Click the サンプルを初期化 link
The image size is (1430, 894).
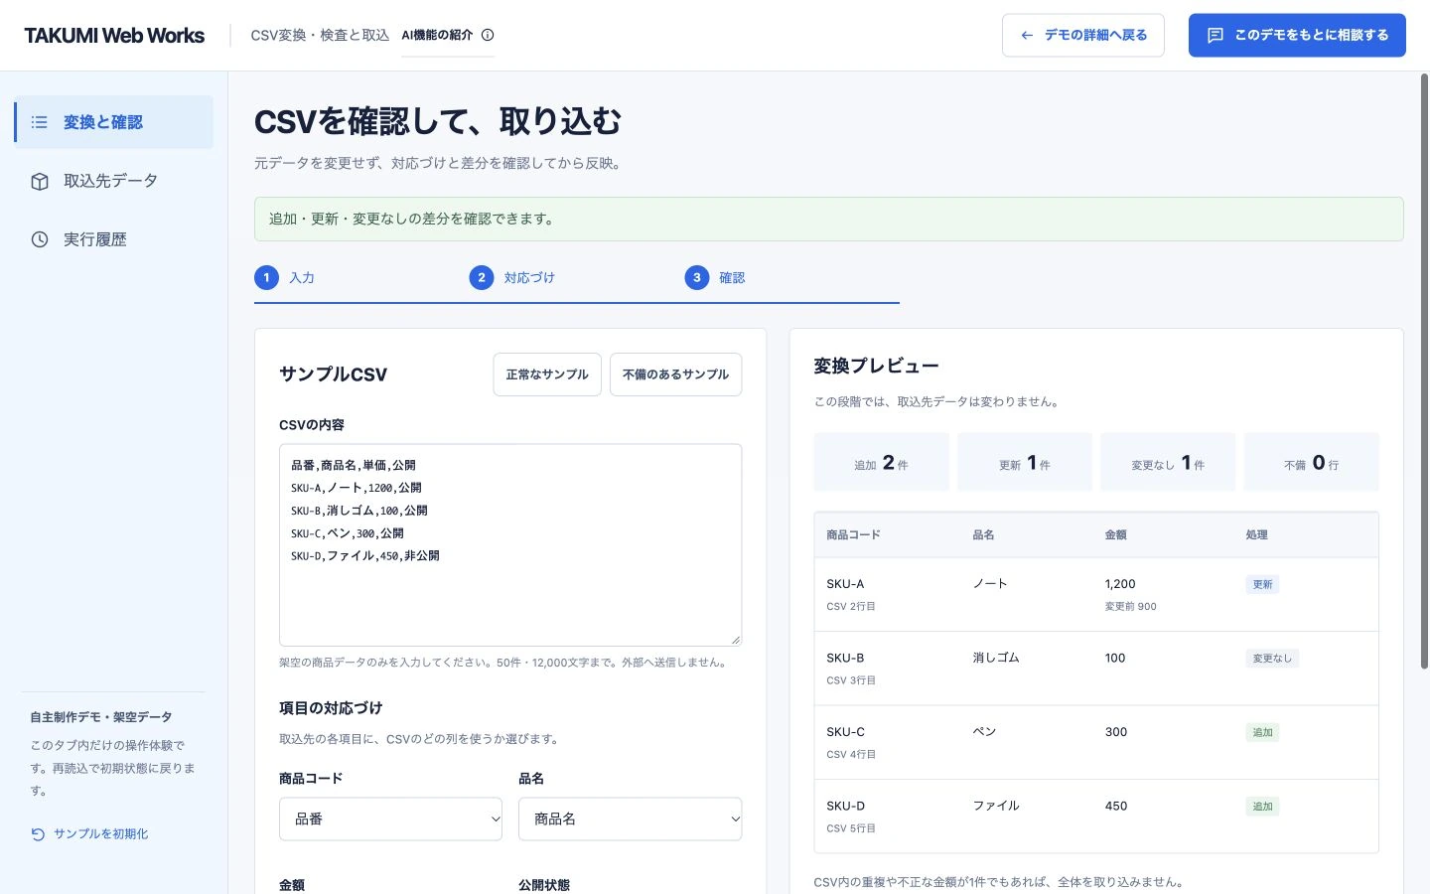pyautogui.click(x=89, y=834)
